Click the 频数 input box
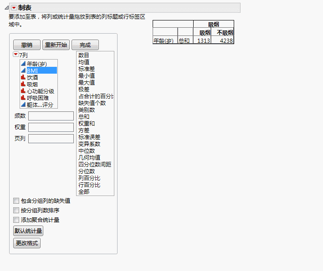Image resolution: width=323 pixels, height=271 pixels. (x=51, y=116)
